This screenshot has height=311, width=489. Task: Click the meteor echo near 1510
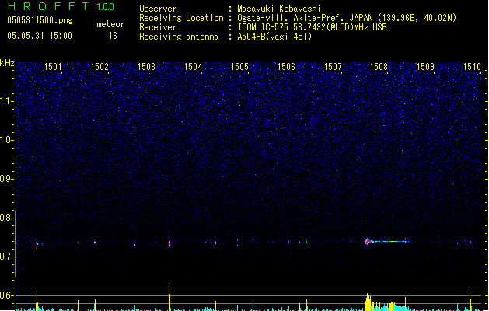click(470, 242)
